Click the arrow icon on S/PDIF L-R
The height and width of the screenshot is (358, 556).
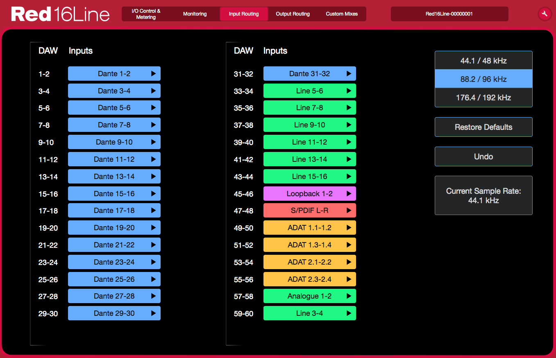[x=349, y=211]
